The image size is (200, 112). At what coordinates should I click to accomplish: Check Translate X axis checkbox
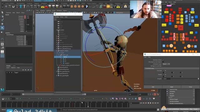(x=163, y=72)
